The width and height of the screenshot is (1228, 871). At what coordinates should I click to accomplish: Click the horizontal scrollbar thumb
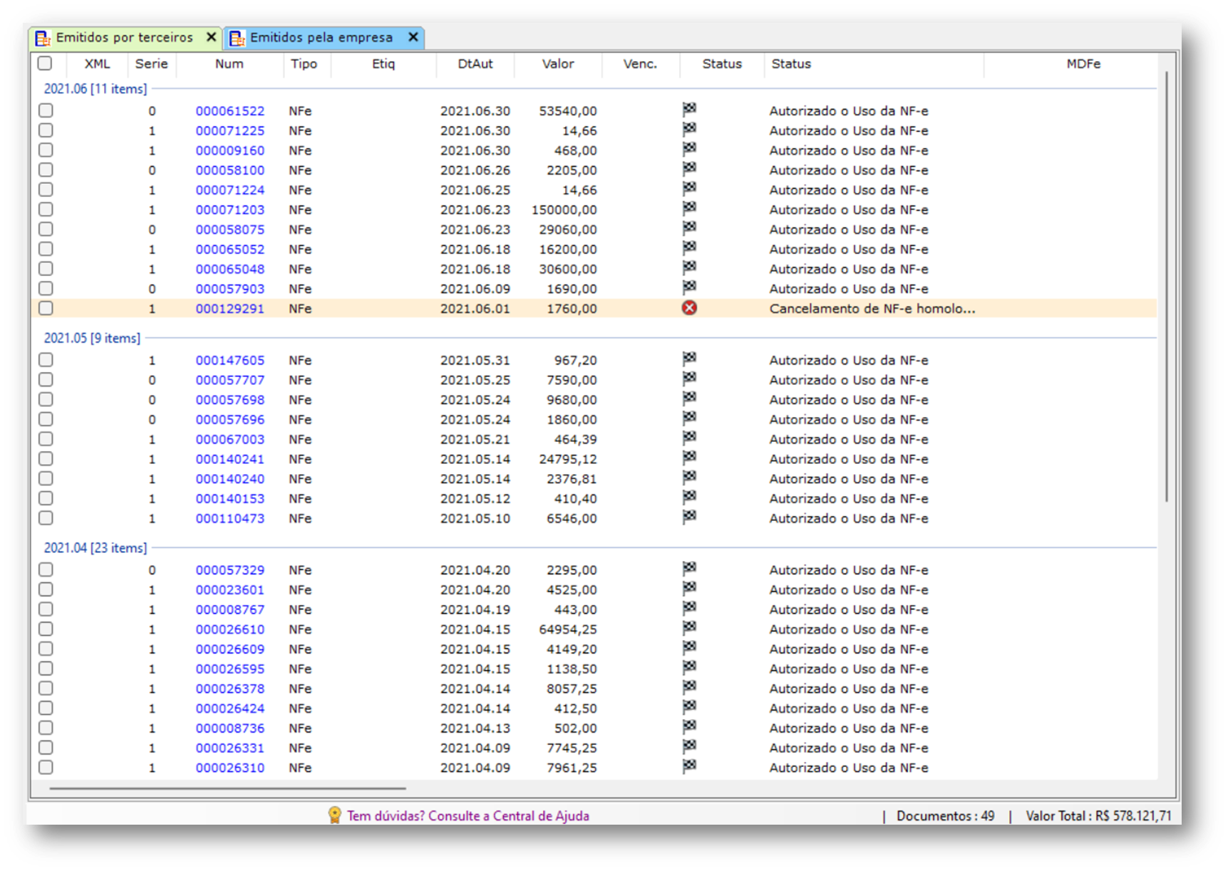[x=227, y=788]
